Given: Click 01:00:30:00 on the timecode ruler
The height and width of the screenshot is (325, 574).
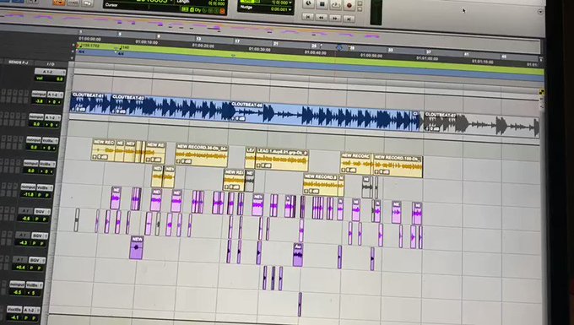Looking at the screenshot, I should point(259,49).
